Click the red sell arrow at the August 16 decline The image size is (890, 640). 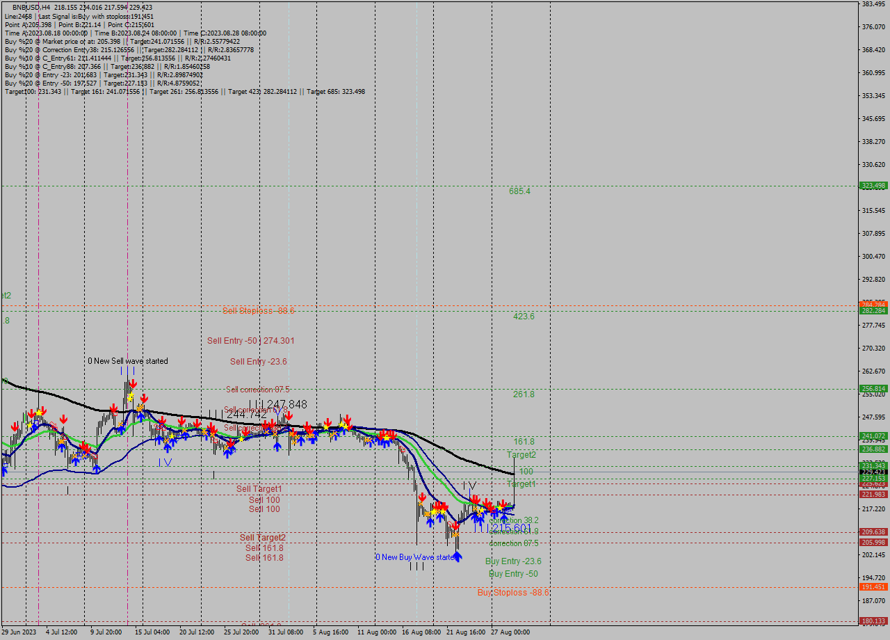click(x=423, y=497)
